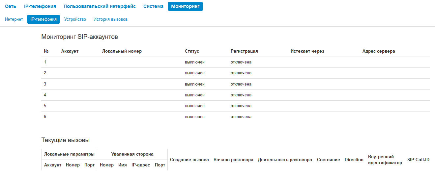Select the Мониторинг main tab
Image resolution: width=435 pixels, height=175 pixels.
pos(185,6)
